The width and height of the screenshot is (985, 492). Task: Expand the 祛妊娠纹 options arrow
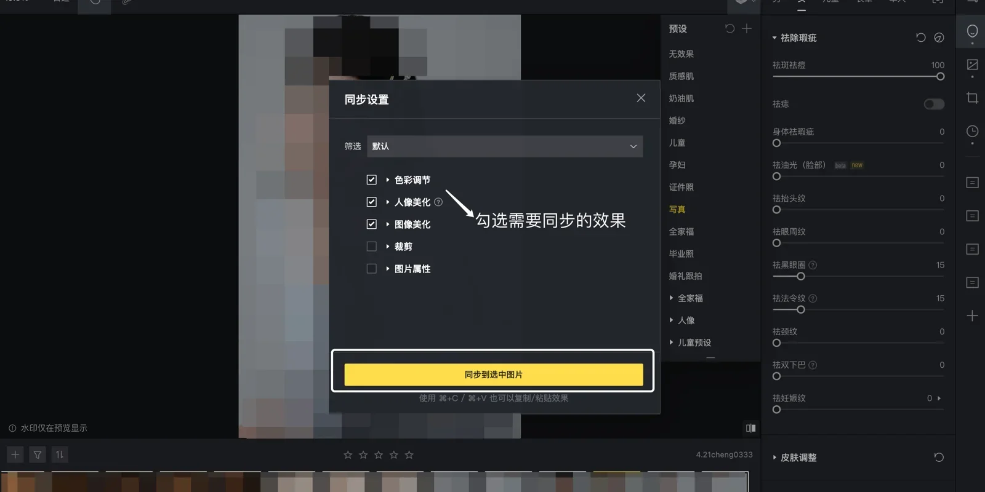[939, 398]
